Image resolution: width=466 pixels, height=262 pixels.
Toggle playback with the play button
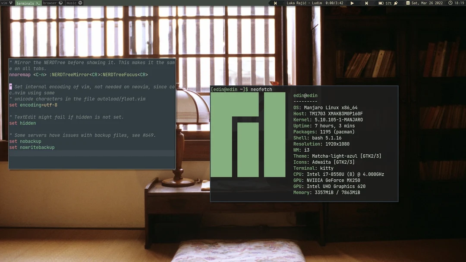352,3
